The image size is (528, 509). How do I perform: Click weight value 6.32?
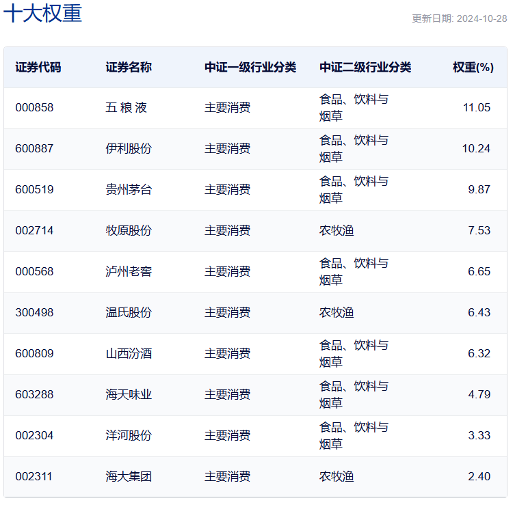click(479, 354)
